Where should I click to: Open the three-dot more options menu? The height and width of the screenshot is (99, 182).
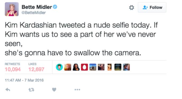click(77, 90)
